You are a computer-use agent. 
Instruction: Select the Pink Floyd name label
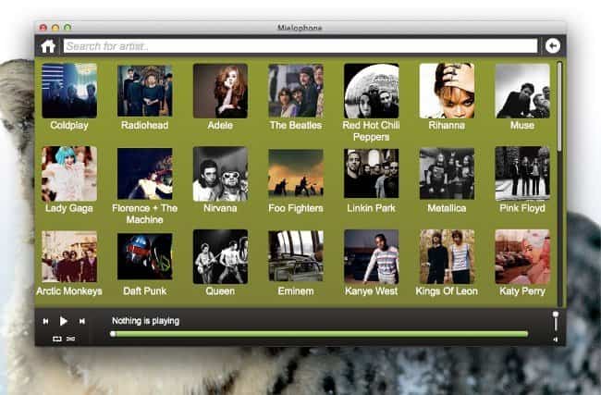click(522, 208)
